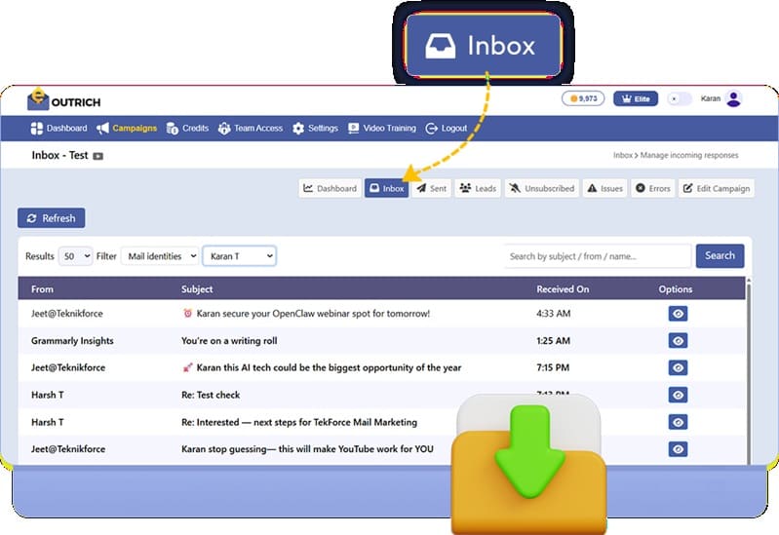Click the Karan user avatar icon
This screenshot has width=779, height=535.
pyautogui.click(x=734, y=98)
